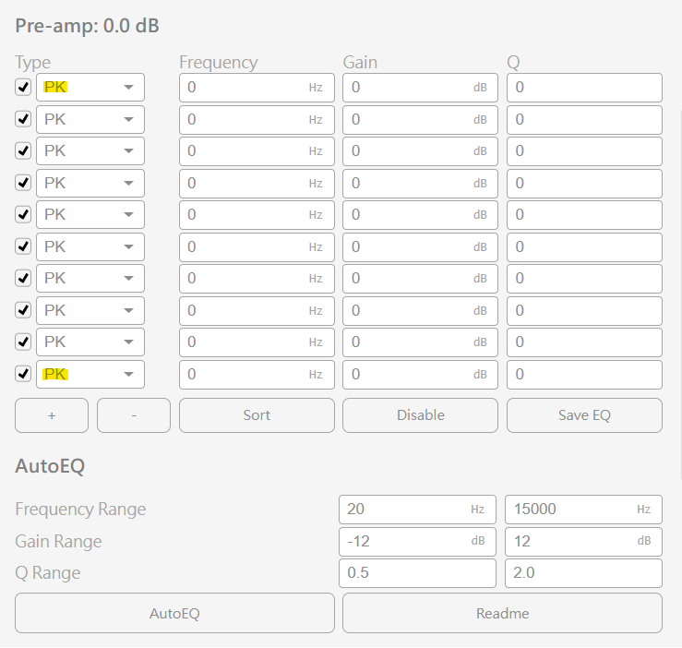Open the sixth row PK type dropdown
Viewport: 682px width, 648px height.
[x=90, y=246]
